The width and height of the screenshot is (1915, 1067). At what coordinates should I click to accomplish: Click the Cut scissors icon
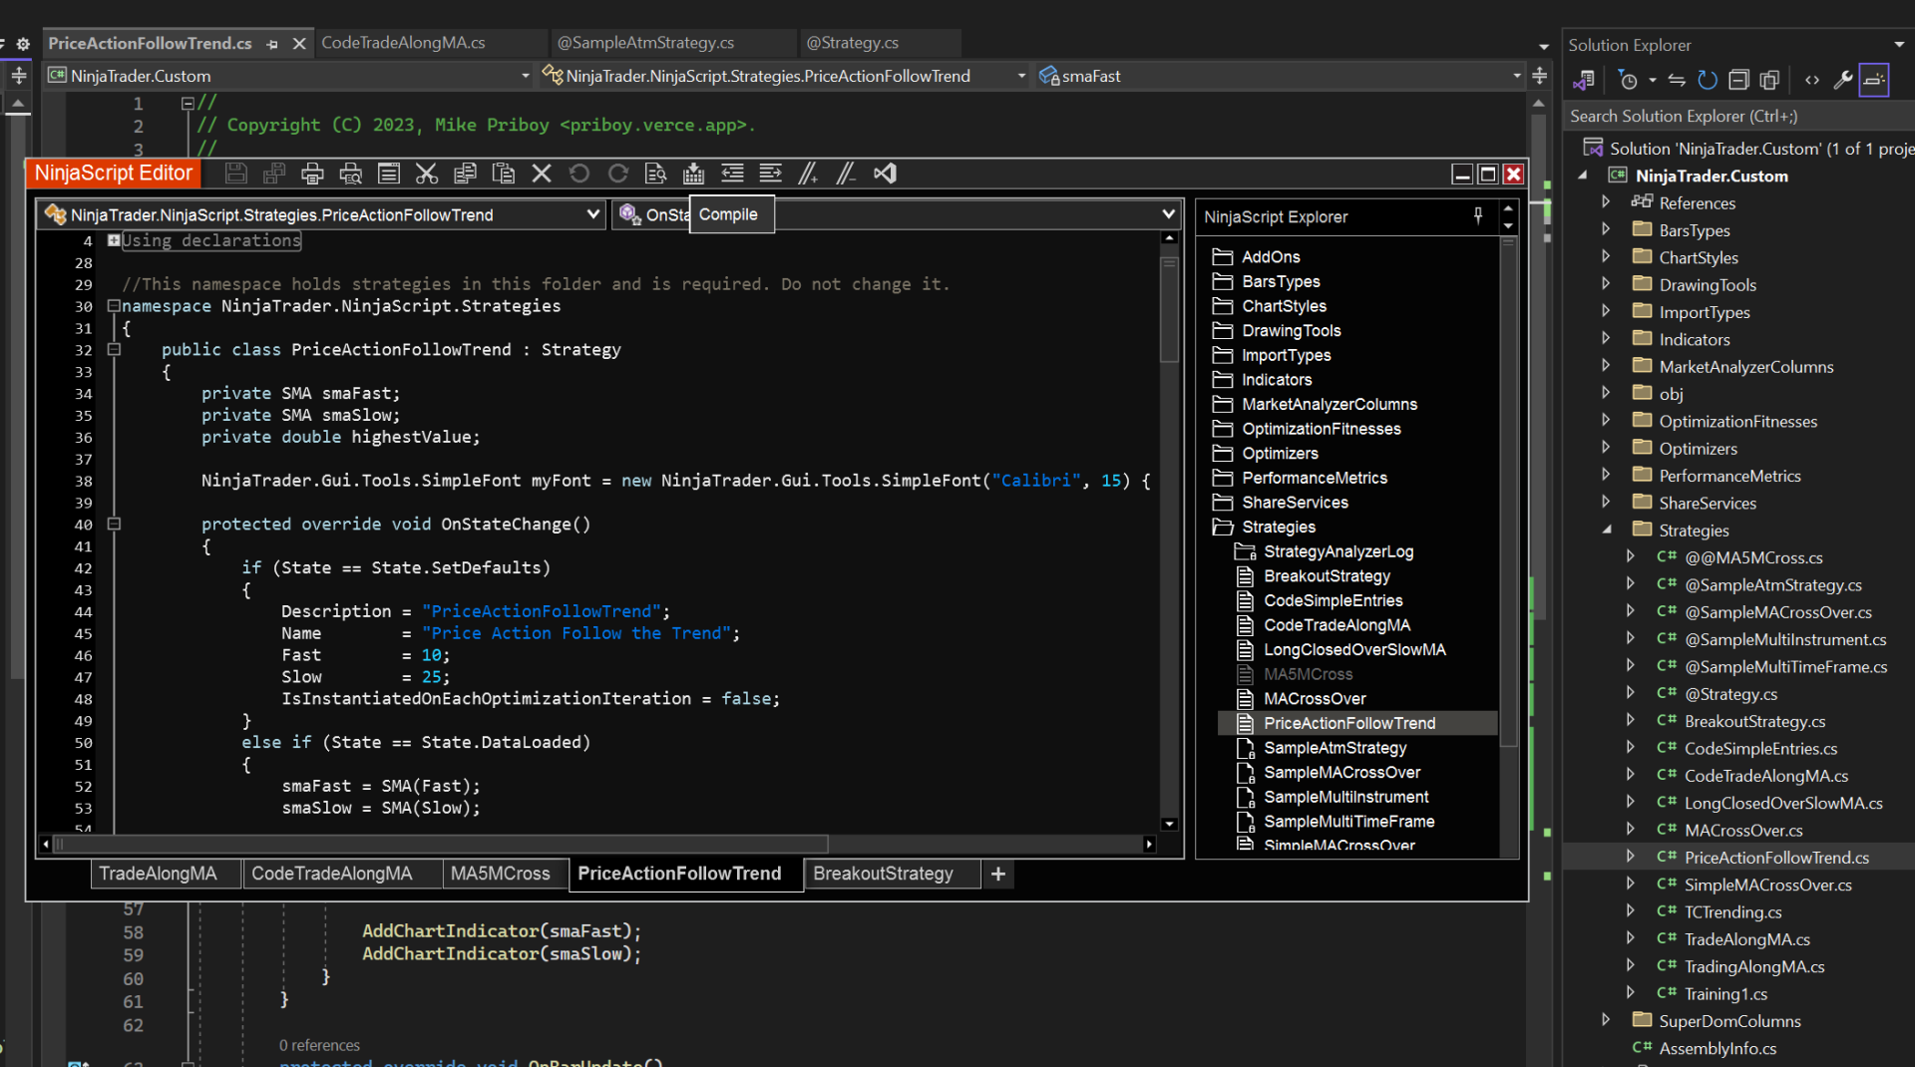(427, 174)
